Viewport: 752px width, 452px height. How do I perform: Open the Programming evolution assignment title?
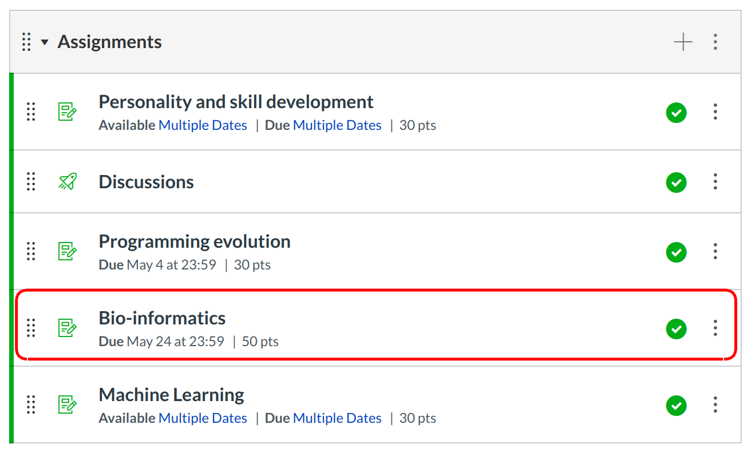click(194, 241)
